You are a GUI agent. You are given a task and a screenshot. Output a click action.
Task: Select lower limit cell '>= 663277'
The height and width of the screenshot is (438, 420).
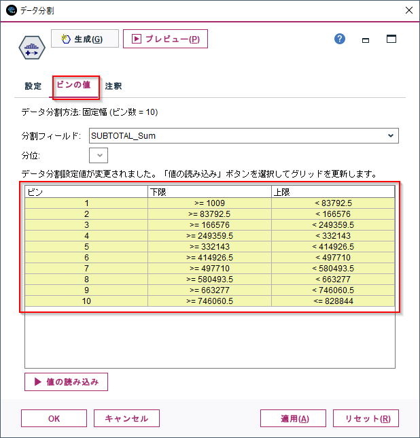[x=209, y=290]
